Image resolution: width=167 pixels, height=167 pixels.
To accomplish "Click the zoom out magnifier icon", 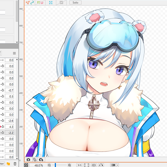I will pyautogui.click(x=49, y=165).
